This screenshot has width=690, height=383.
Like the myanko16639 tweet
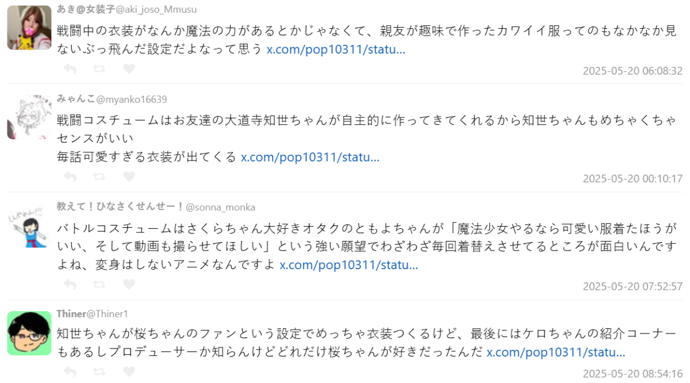point(129,177)
